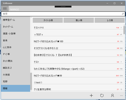Refresh the thread list
This screenshot has width=126, height=100.
tap(102, 96)
